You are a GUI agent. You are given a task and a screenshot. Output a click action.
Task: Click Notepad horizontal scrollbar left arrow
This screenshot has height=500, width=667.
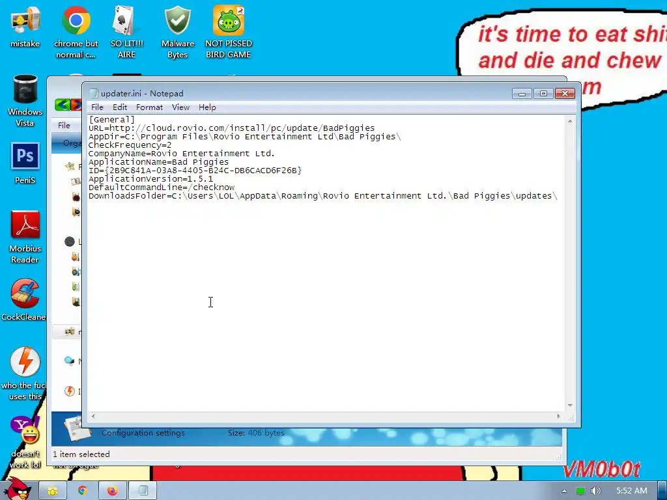click(x=93, y=416)
